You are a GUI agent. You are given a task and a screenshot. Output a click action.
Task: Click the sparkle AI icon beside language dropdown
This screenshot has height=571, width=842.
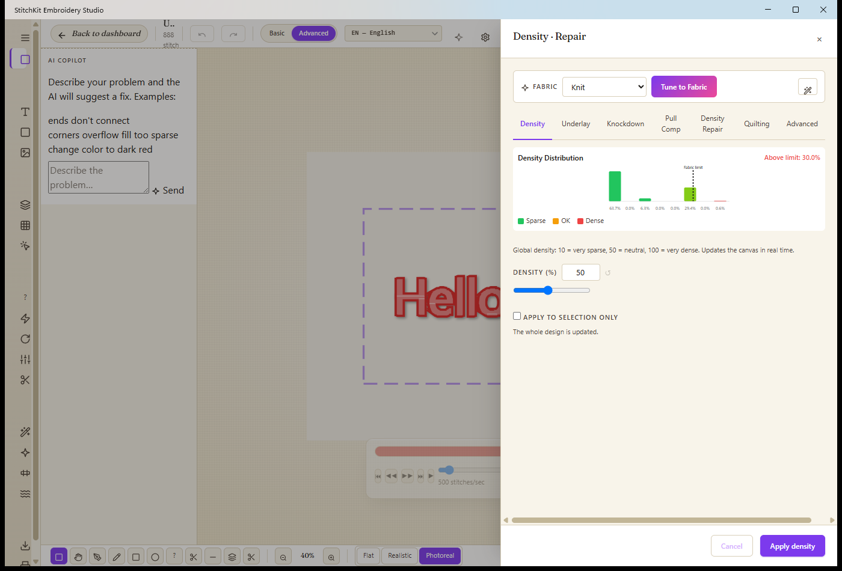[459, 37]
